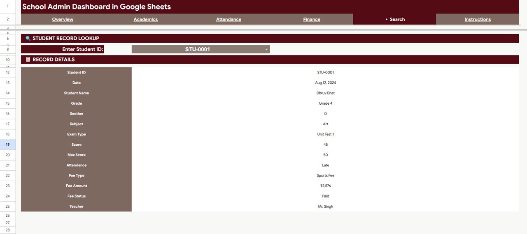Viewport: 527px width, 234px height.
Task: Select the Mr. Singh teacher value
Action: [325, 206]
